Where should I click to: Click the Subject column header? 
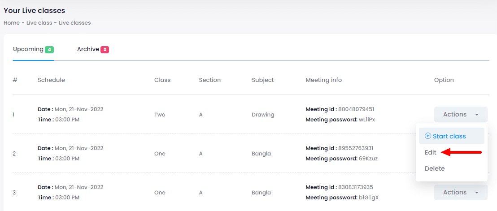tap(263, 80)
